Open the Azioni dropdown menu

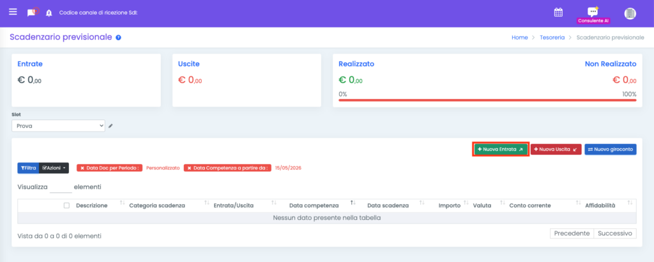pyautogui.click(x=54, y=167)
